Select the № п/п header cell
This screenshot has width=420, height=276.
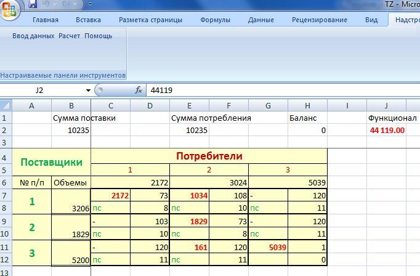pyautogui.click(x=31, y=182)
